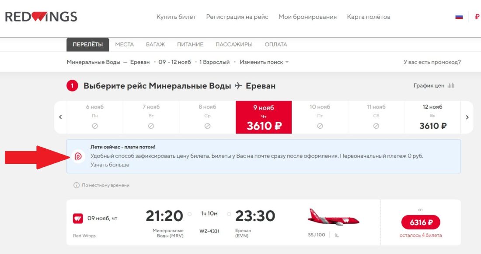Open Мои бронирования menu item
481x254 pixels.
(308, 16)
